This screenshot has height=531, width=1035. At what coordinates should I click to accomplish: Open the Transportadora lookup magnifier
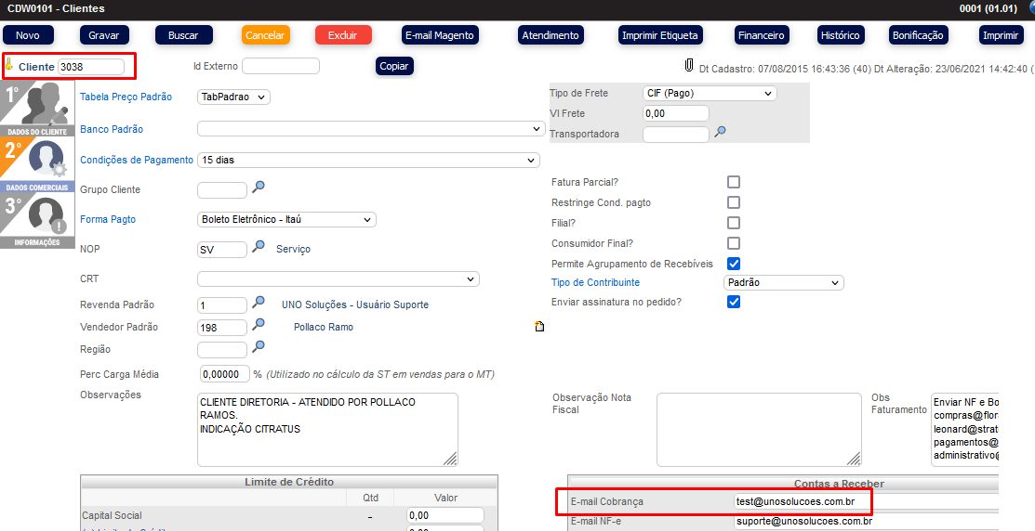[x=720, y=132]
